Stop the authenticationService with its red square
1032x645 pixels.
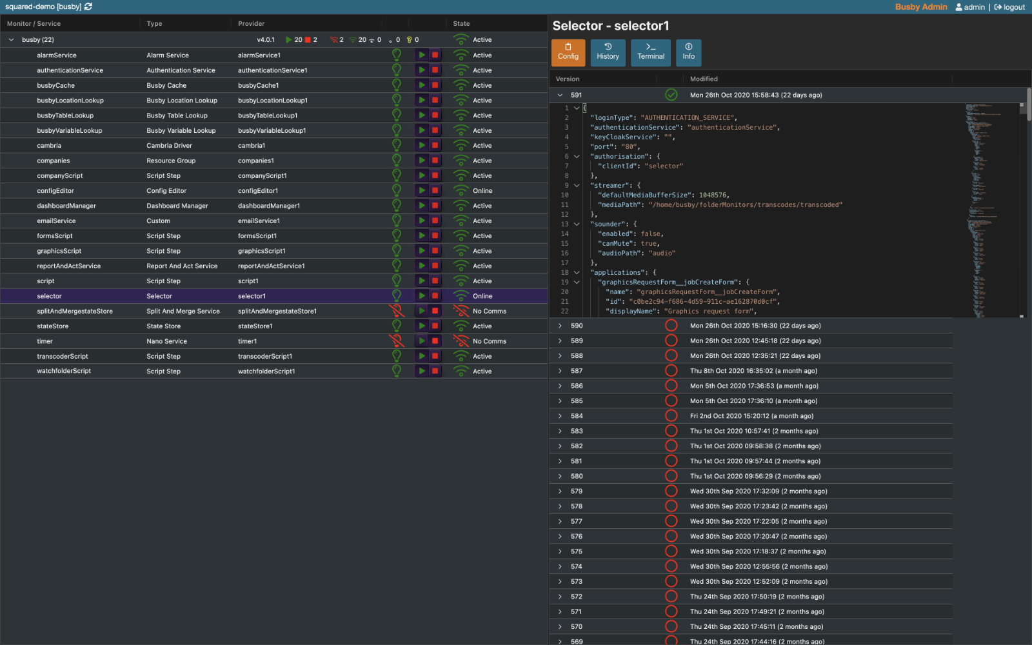[435, 70]
